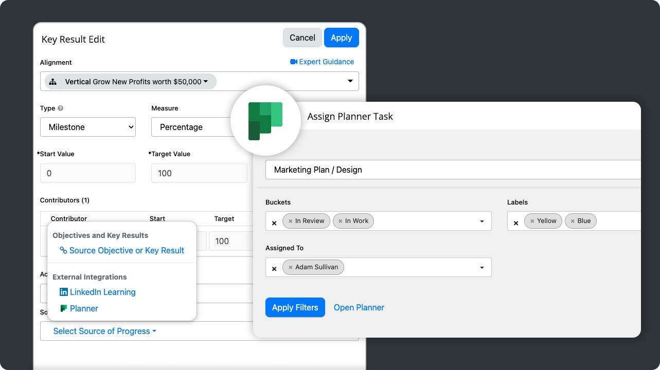This screenshot has height=370, width=660.
Task: Open the Type Milestone dropdown
Action: [x=88, y=127]
